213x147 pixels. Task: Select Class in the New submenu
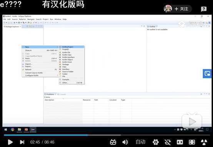(x=72, y=67)
